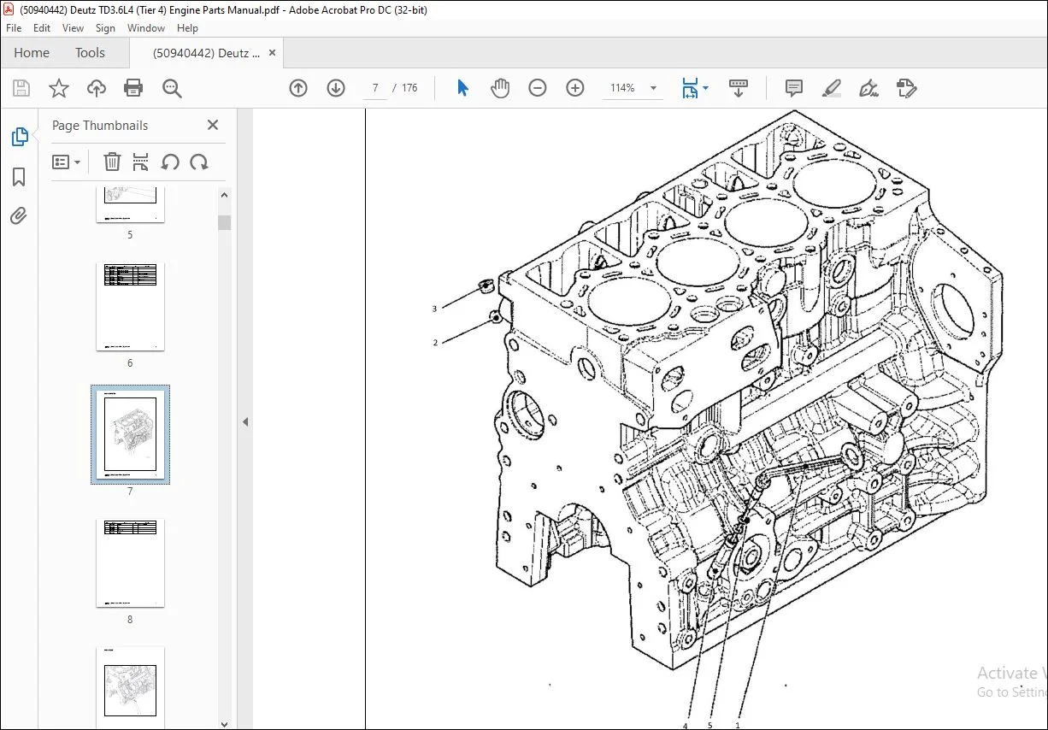
Task: Open the Bookmarks pane icon in the sidebar
Action: coord(19,177)
